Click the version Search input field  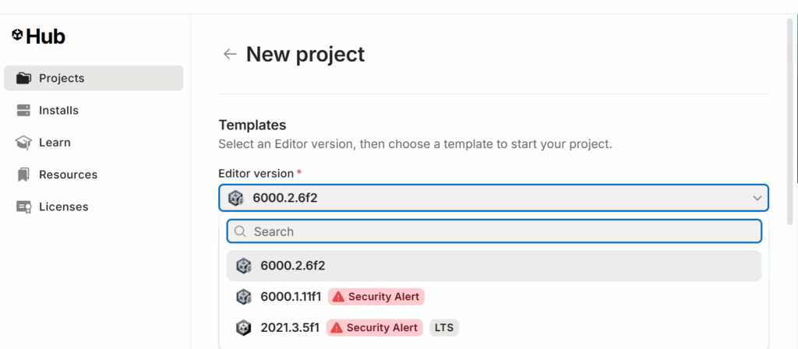click(x=499, y=231)
